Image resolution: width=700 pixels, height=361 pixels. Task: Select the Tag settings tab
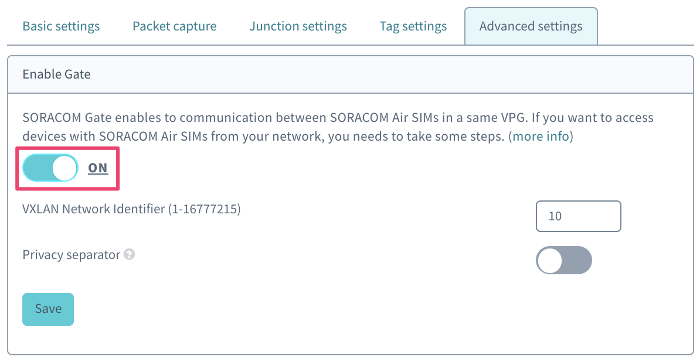[x=413, y=26]
